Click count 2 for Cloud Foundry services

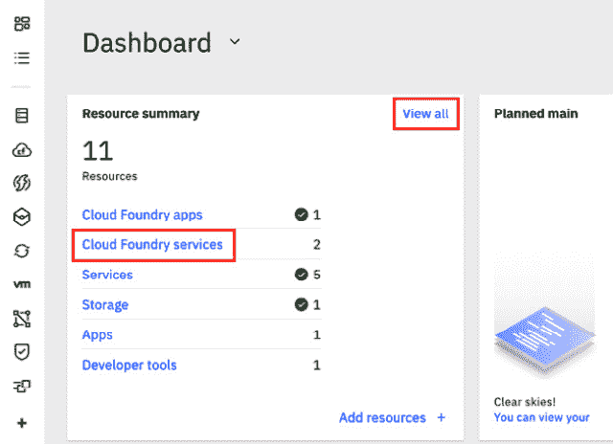[x=317, y=244]
